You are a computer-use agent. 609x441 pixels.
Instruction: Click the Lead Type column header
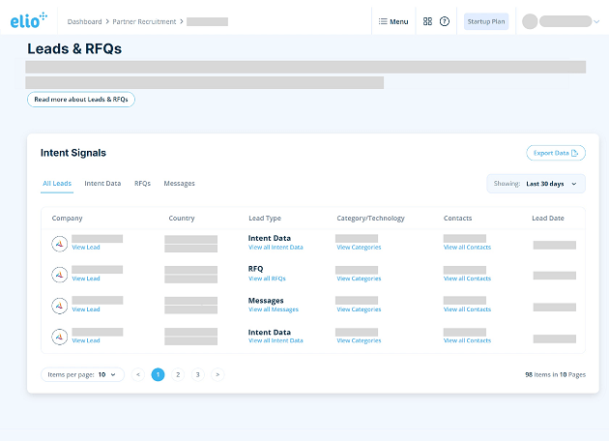tap(265, 219)
